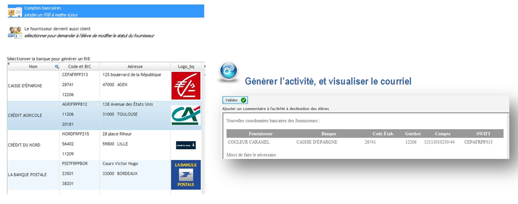The image size is (518, 204).
Task: Click the Crédit du Nord logo
Action: [x=186, y=145]
